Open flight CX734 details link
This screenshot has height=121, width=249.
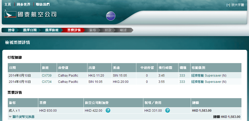point(47,82)
